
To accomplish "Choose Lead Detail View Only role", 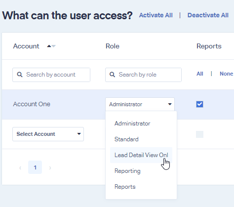I will (141, 155).
